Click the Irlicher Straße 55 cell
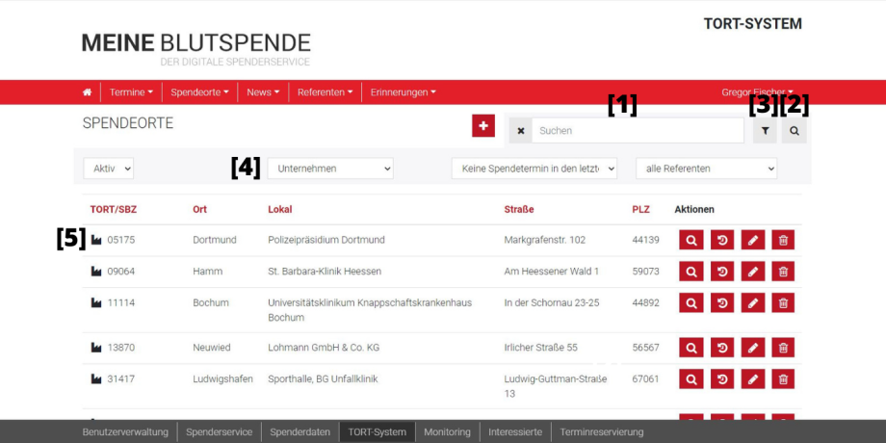Screen dimensions: 886x443 coord(541,348)
